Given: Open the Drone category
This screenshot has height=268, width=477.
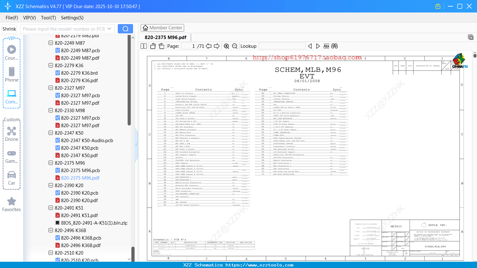Looking at the screenshot, I should (x=12, y=134).
